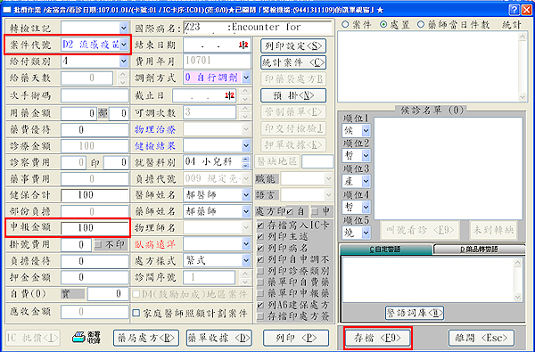Switch to the C自定警語 tab

pyautogui.click(x=386, y=250)
